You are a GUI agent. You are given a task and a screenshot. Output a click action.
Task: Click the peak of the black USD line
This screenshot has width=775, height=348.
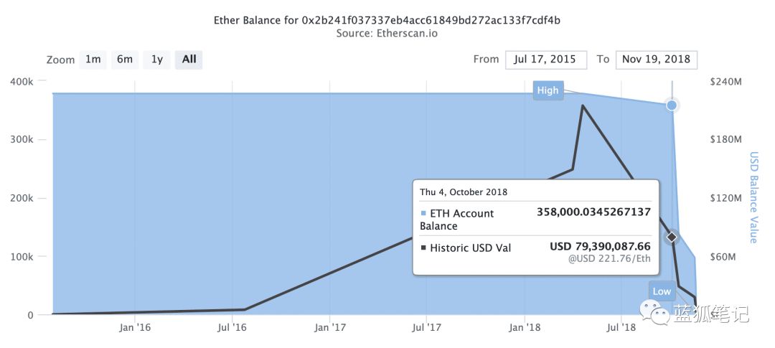tap(583, 105)
